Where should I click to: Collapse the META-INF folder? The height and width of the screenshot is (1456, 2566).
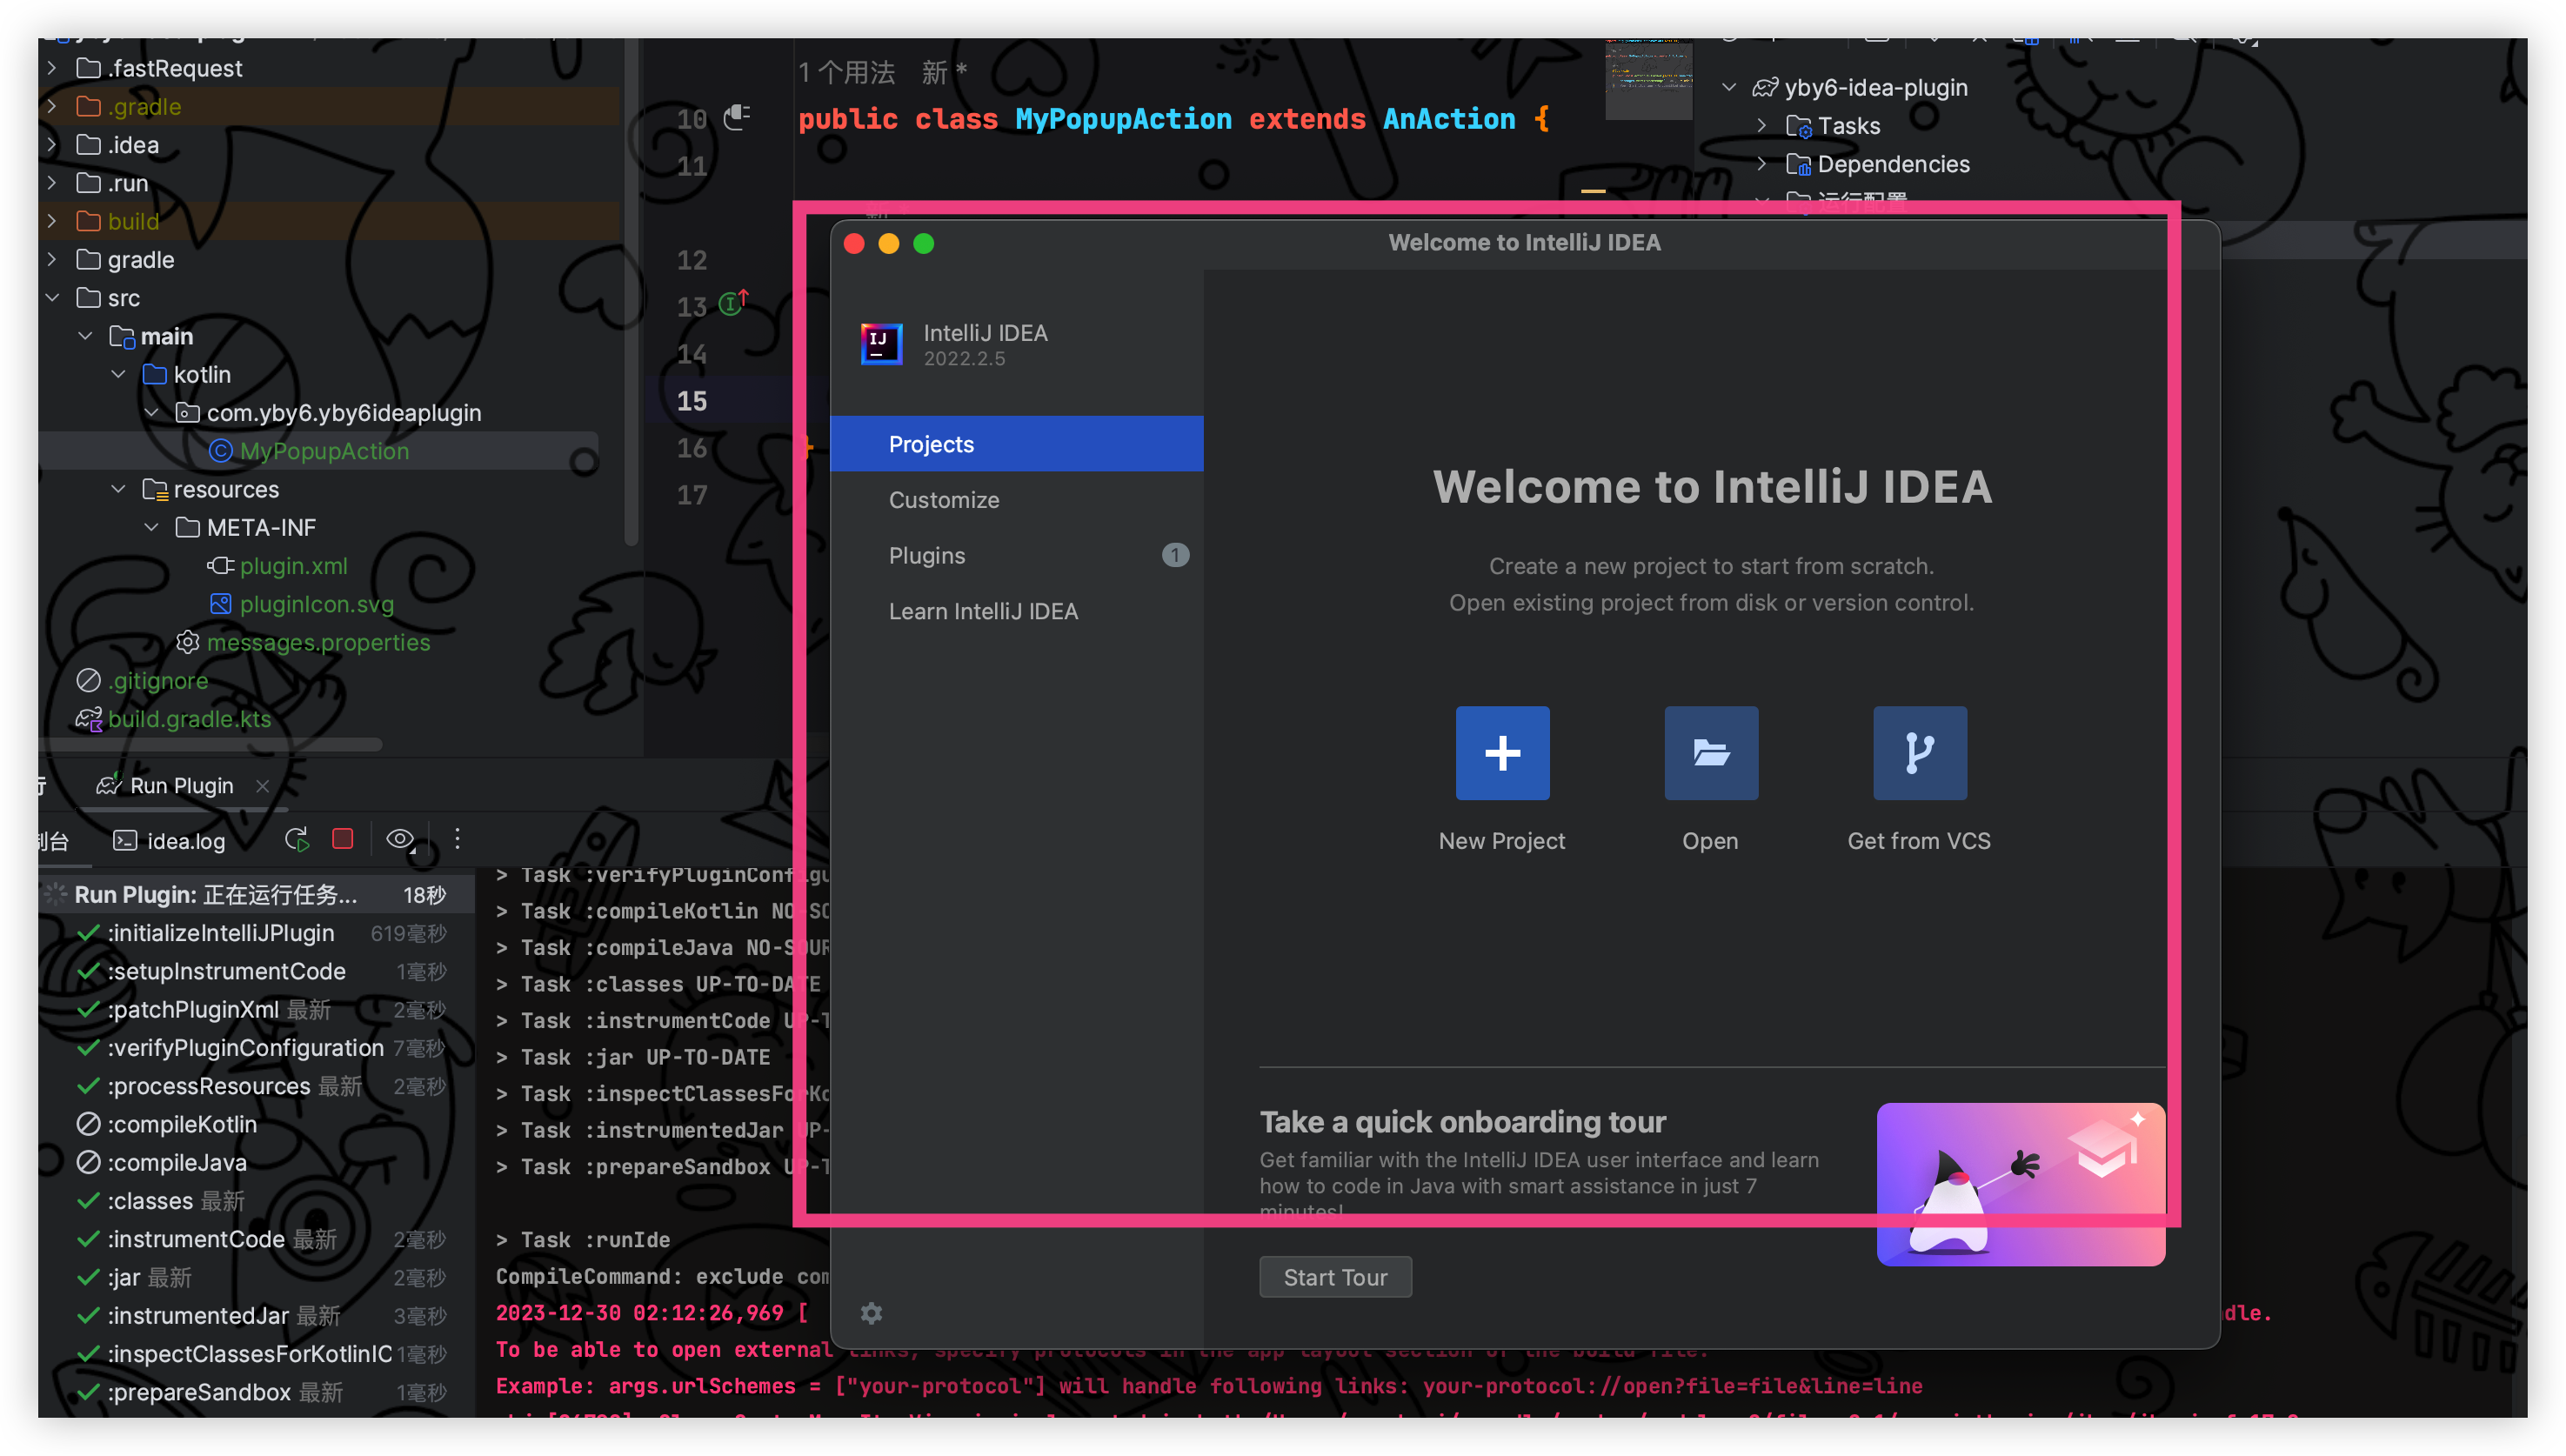(x=151, y=527)
